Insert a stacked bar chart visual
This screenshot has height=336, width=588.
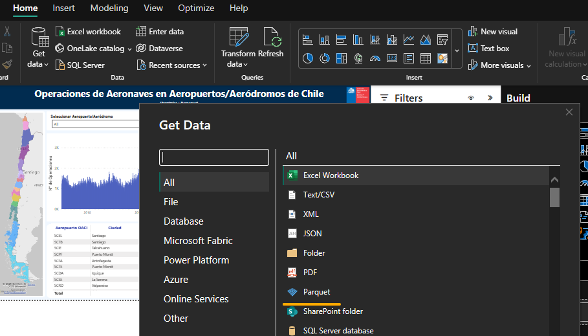307,39
